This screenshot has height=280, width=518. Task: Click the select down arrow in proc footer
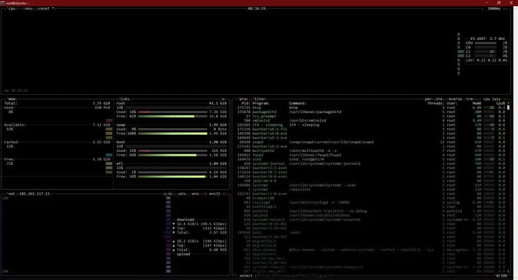tap(255, 275)
